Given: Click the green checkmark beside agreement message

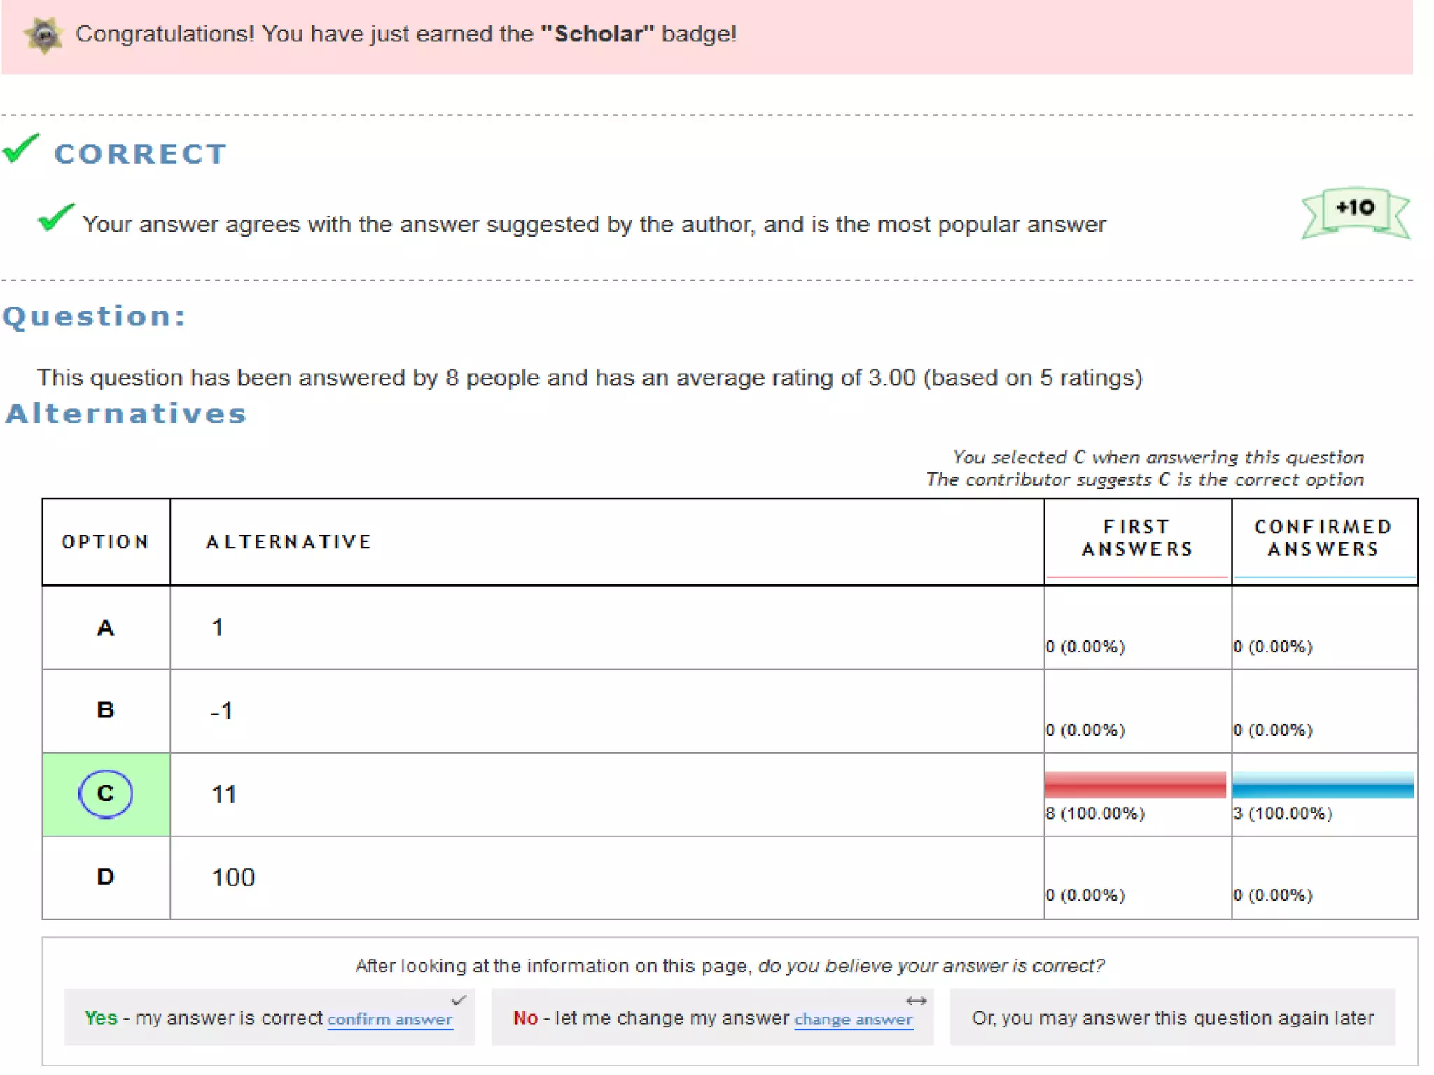Looking at the screenshot, I should click(x=56, y=218).
